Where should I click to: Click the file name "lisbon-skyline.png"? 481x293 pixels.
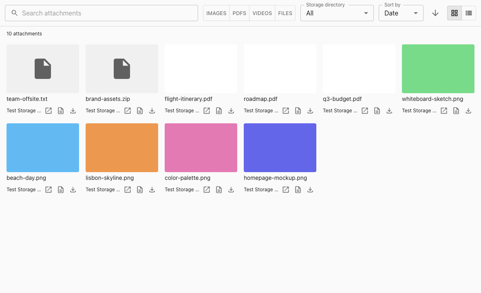coord(110,178)
